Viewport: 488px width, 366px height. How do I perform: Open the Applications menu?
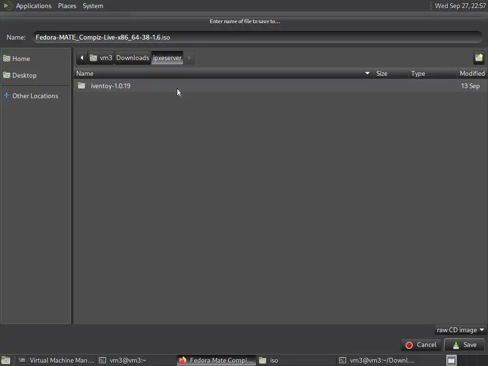click(34, 6)
